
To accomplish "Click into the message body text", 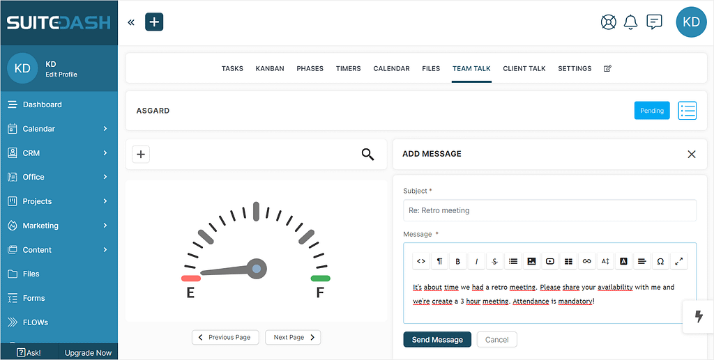I will coord(543,294).
